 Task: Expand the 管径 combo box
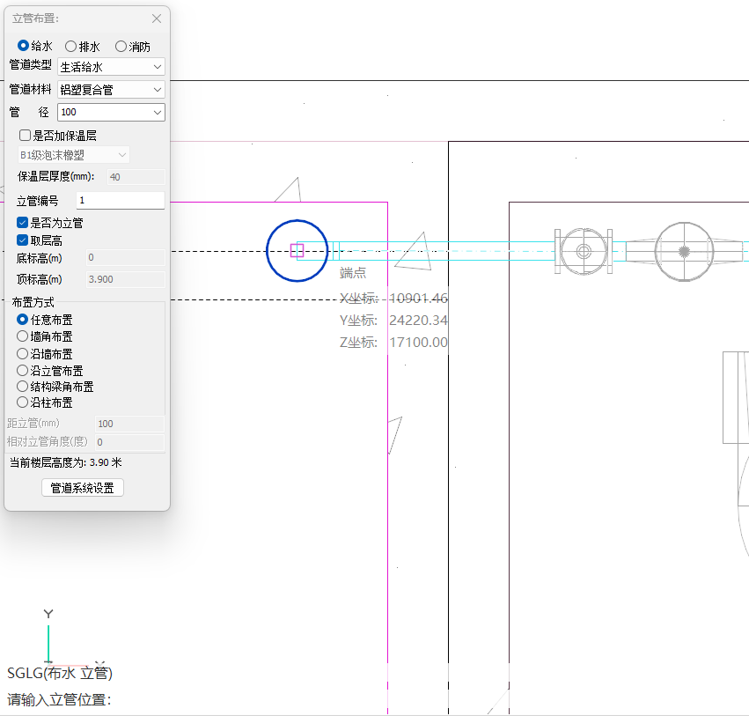[111, 113]
